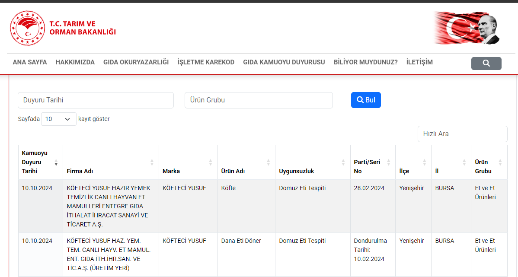Sort table by İl column
This screenshot has height=277, width=518.
click(451, 162)
